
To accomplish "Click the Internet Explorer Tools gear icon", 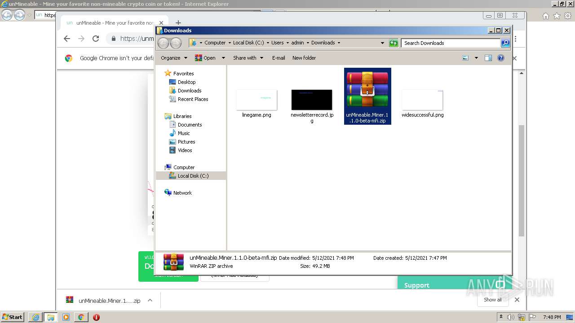I will click(568, 16).
